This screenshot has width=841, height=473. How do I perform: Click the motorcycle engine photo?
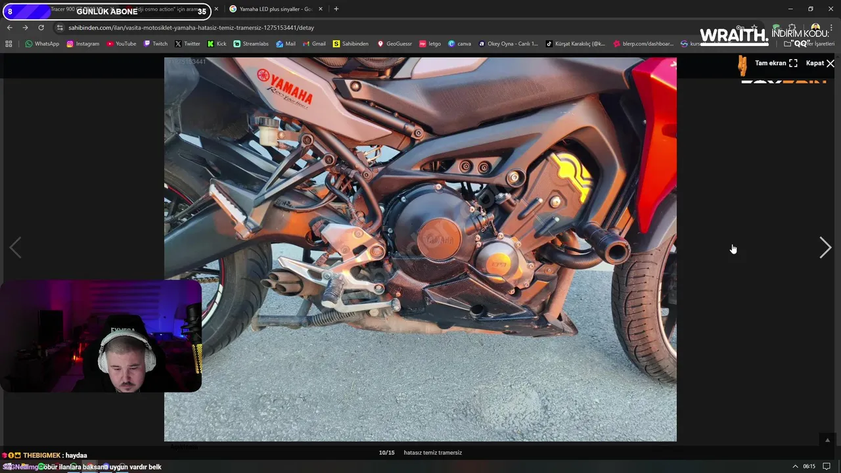tap(420, 249)
